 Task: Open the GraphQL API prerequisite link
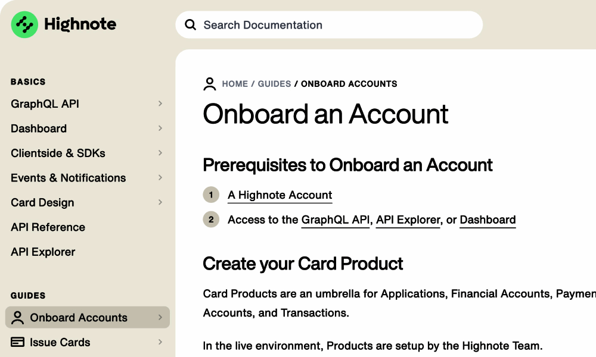[x=336, y=220]
